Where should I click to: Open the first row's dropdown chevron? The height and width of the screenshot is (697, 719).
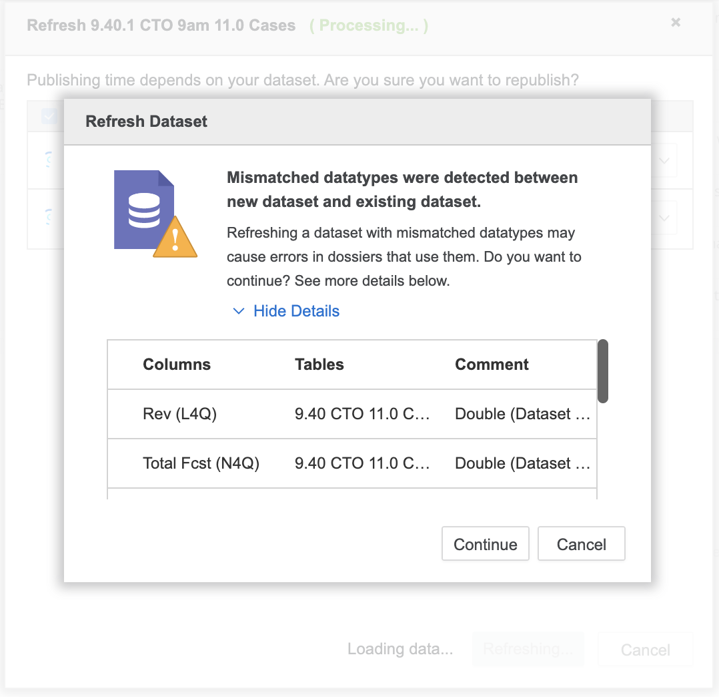pos(664,160)
